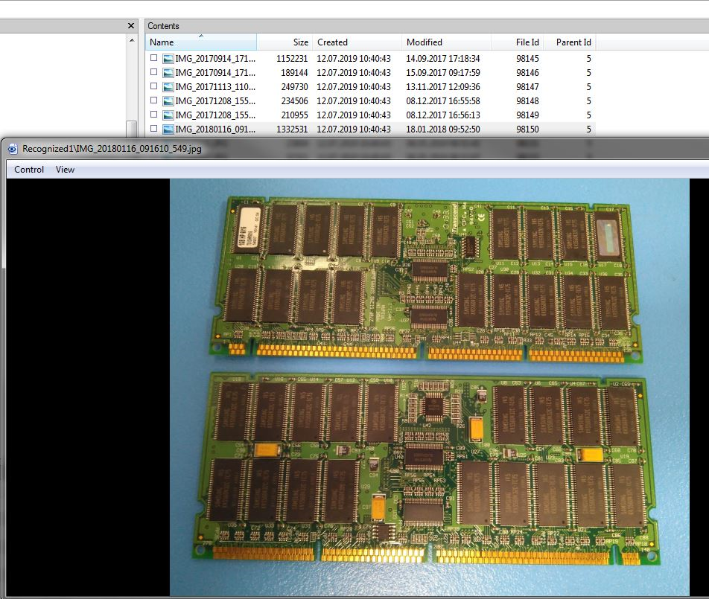Click the File Id column header
Image resolution: width=709 pixels, height=599 pixels.
pos(527,42)
